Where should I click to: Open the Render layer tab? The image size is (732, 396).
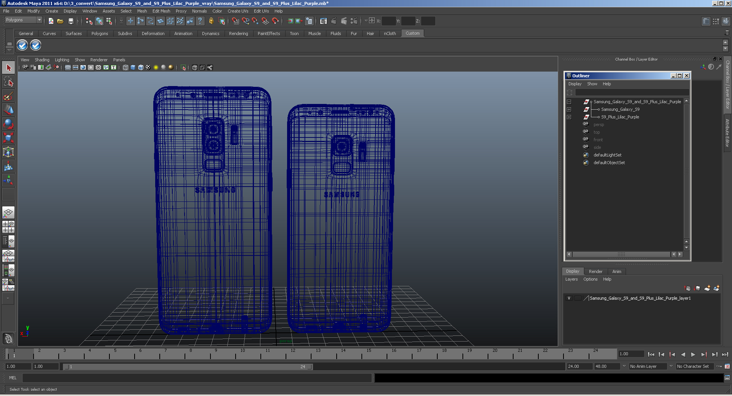click(596, 271)
